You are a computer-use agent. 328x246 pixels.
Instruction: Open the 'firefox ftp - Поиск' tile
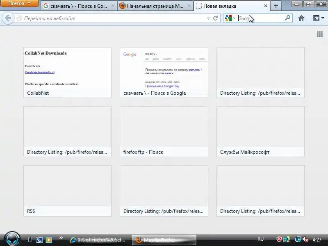click(164, 131)
